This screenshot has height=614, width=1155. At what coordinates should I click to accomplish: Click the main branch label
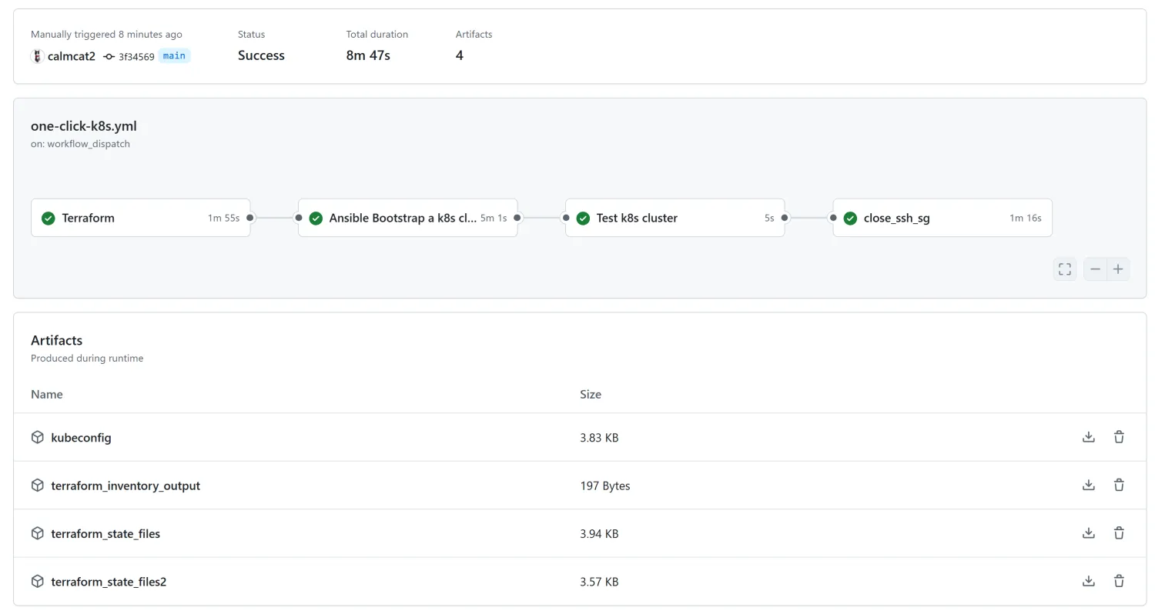pyautogui.click(x=174, y=56)
